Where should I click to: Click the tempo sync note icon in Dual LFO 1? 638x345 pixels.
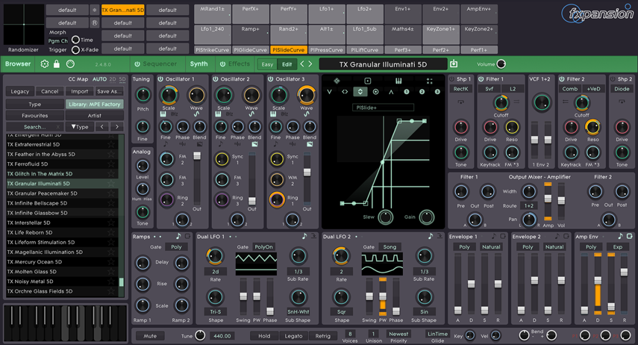(304, 236)
